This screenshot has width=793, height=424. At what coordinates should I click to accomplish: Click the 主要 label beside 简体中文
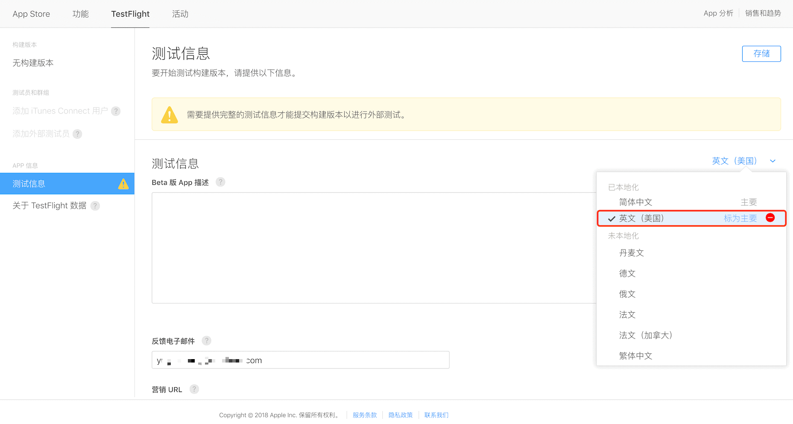click(x=749, y=202)
